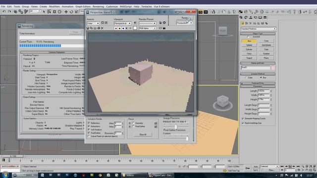
Task: Open the Production render mode dropdown
Action: click(184, 23)
